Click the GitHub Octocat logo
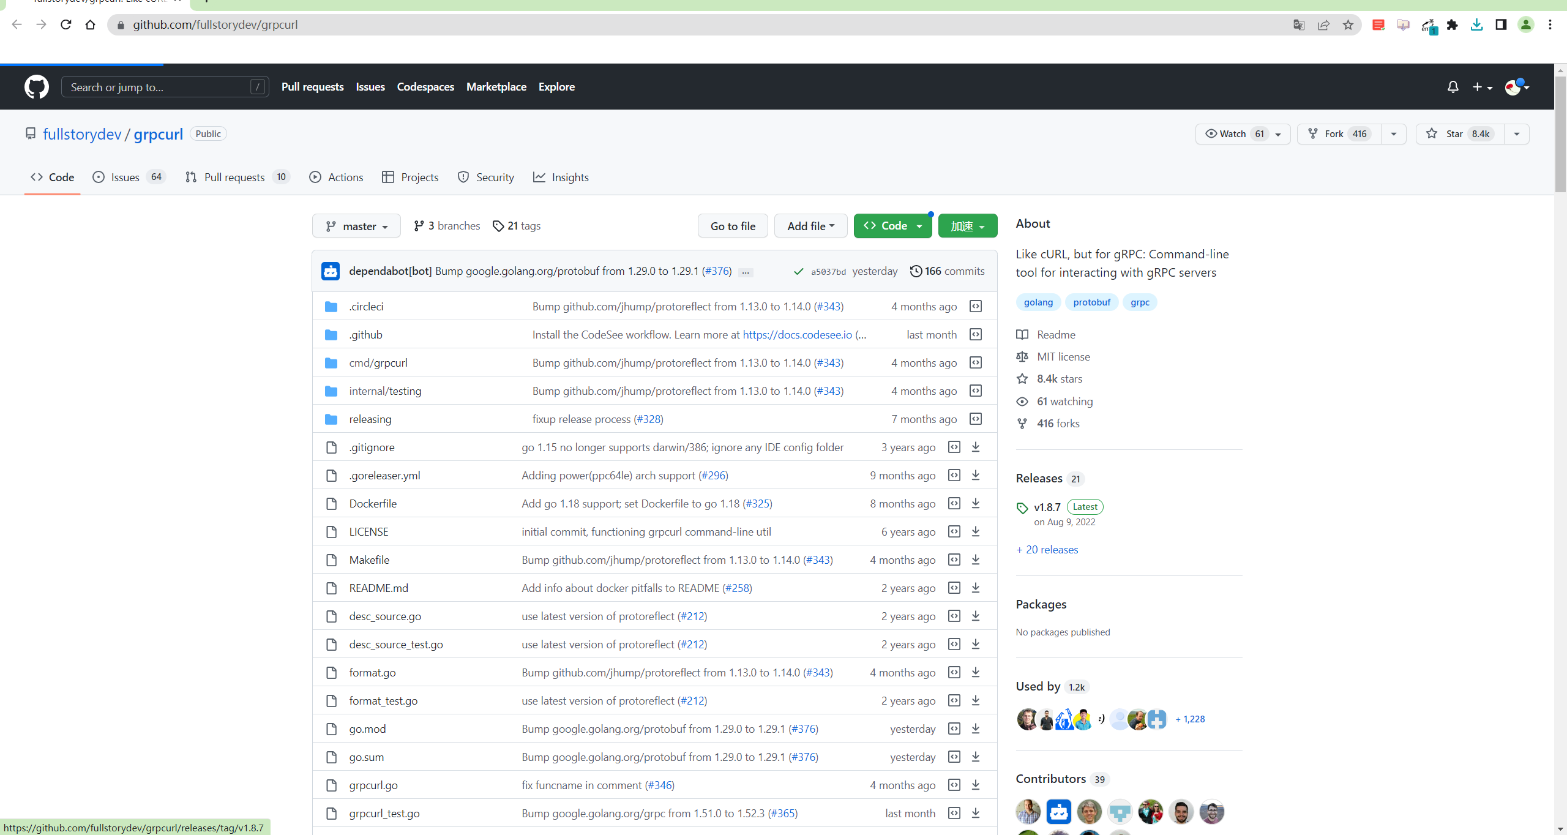 (37, 87)
